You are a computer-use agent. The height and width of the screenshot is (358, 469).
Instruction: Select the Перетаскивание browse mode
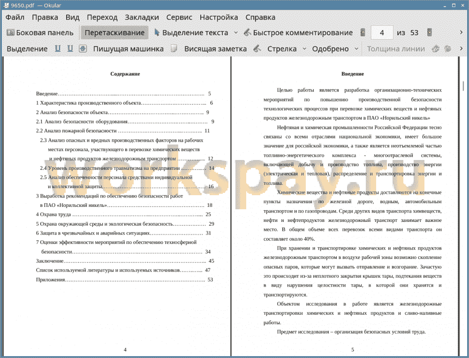114,33
